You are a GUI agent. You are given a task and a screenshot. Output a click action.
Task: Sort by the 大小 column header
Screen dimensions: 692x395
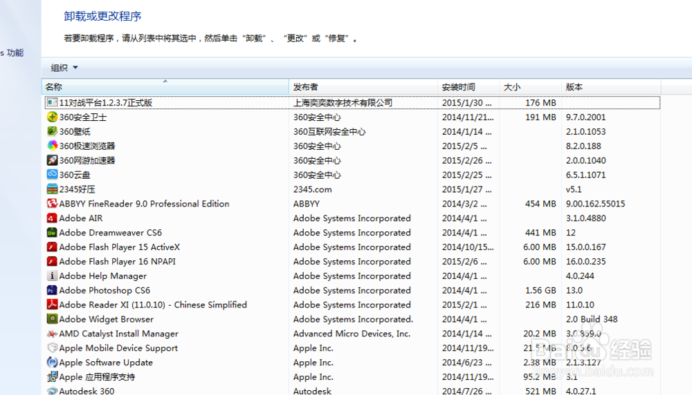pyautogui.click(x=530, y=87)
